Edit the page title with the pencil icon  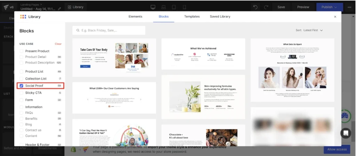point(59,9)
